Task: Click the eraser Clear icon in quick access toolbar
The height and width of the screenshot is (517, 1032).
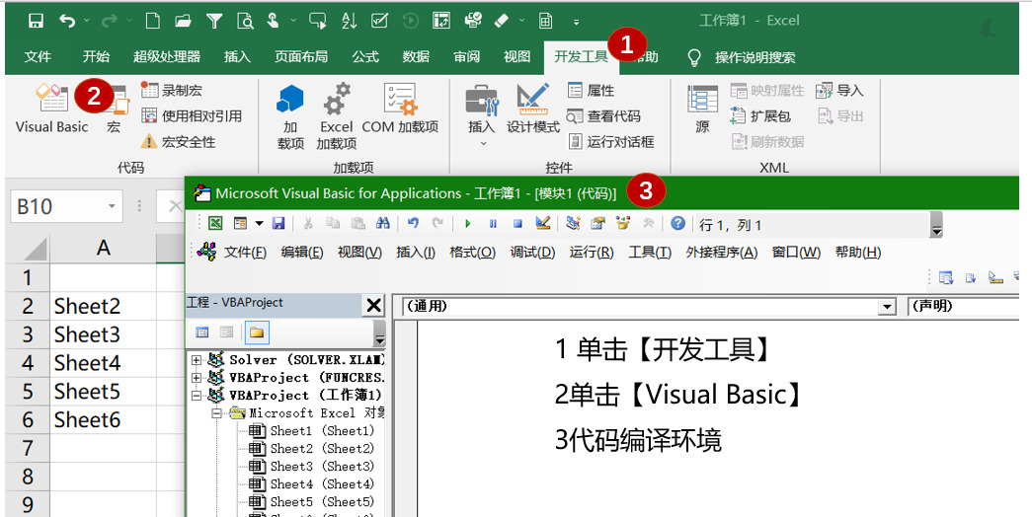Action: pyautogui.click(x=502, y=21)
